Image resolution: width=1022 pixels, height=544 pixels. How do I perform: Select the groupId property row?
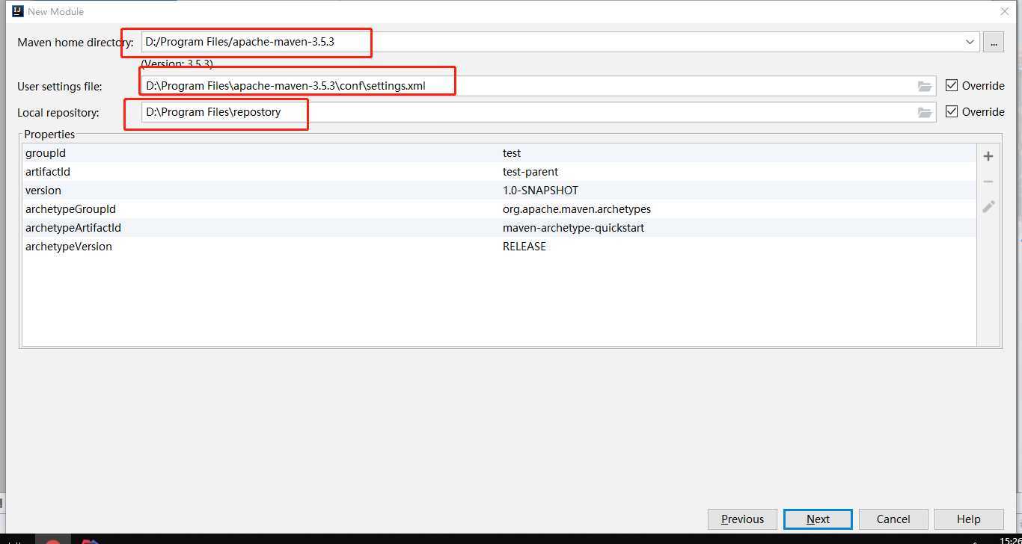click(x=499, y=153)
